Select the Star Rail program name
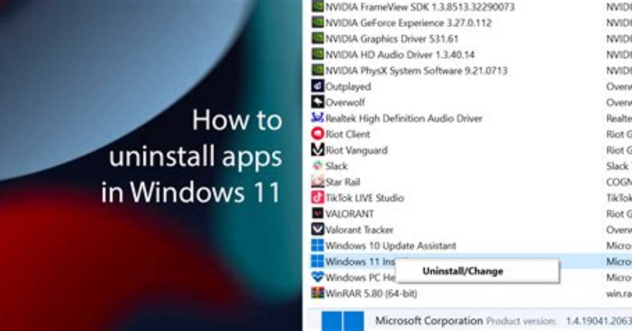The image size is (632, 331). pyautogui.click(x=343, y=182)
